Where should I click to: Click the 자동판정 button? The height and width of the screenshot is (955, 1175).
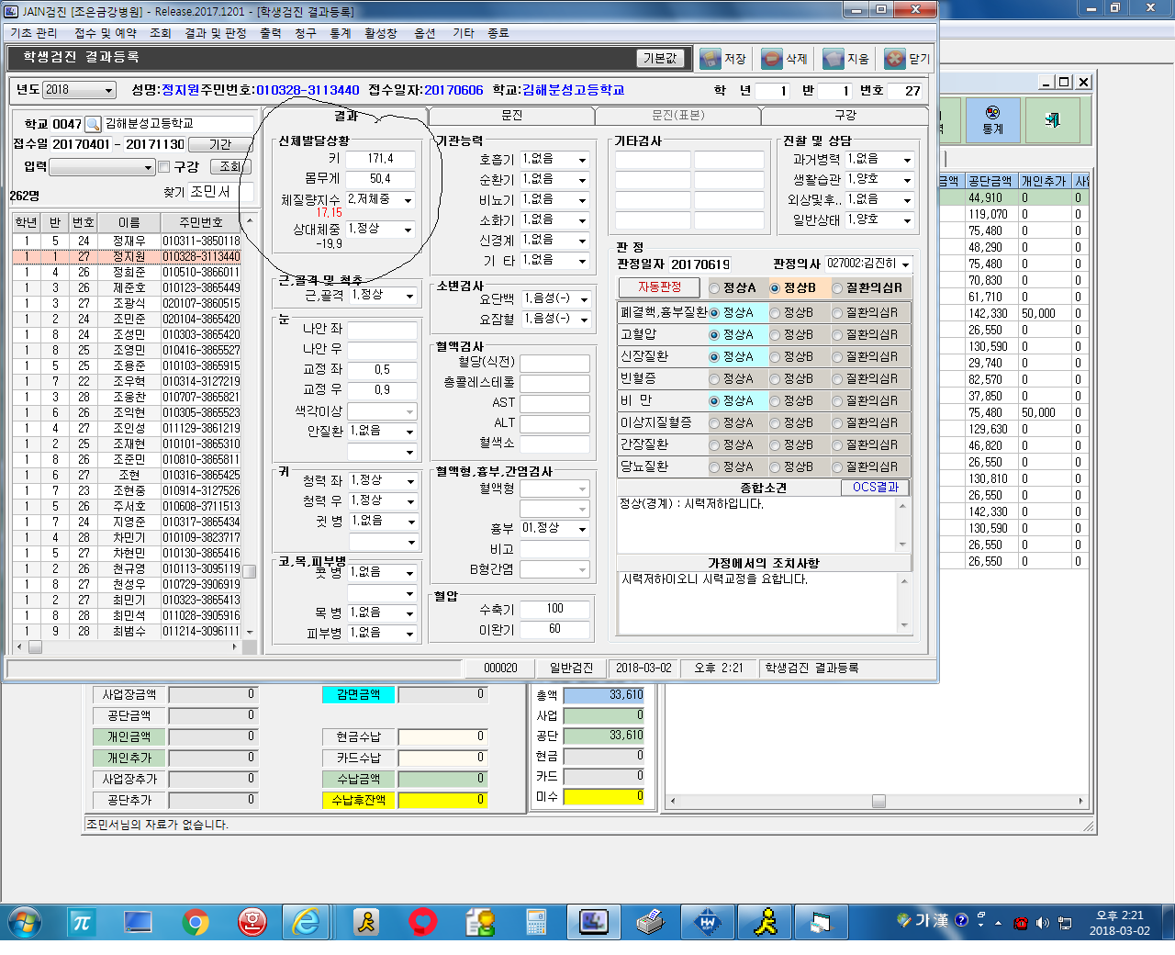tap(659, 287)
